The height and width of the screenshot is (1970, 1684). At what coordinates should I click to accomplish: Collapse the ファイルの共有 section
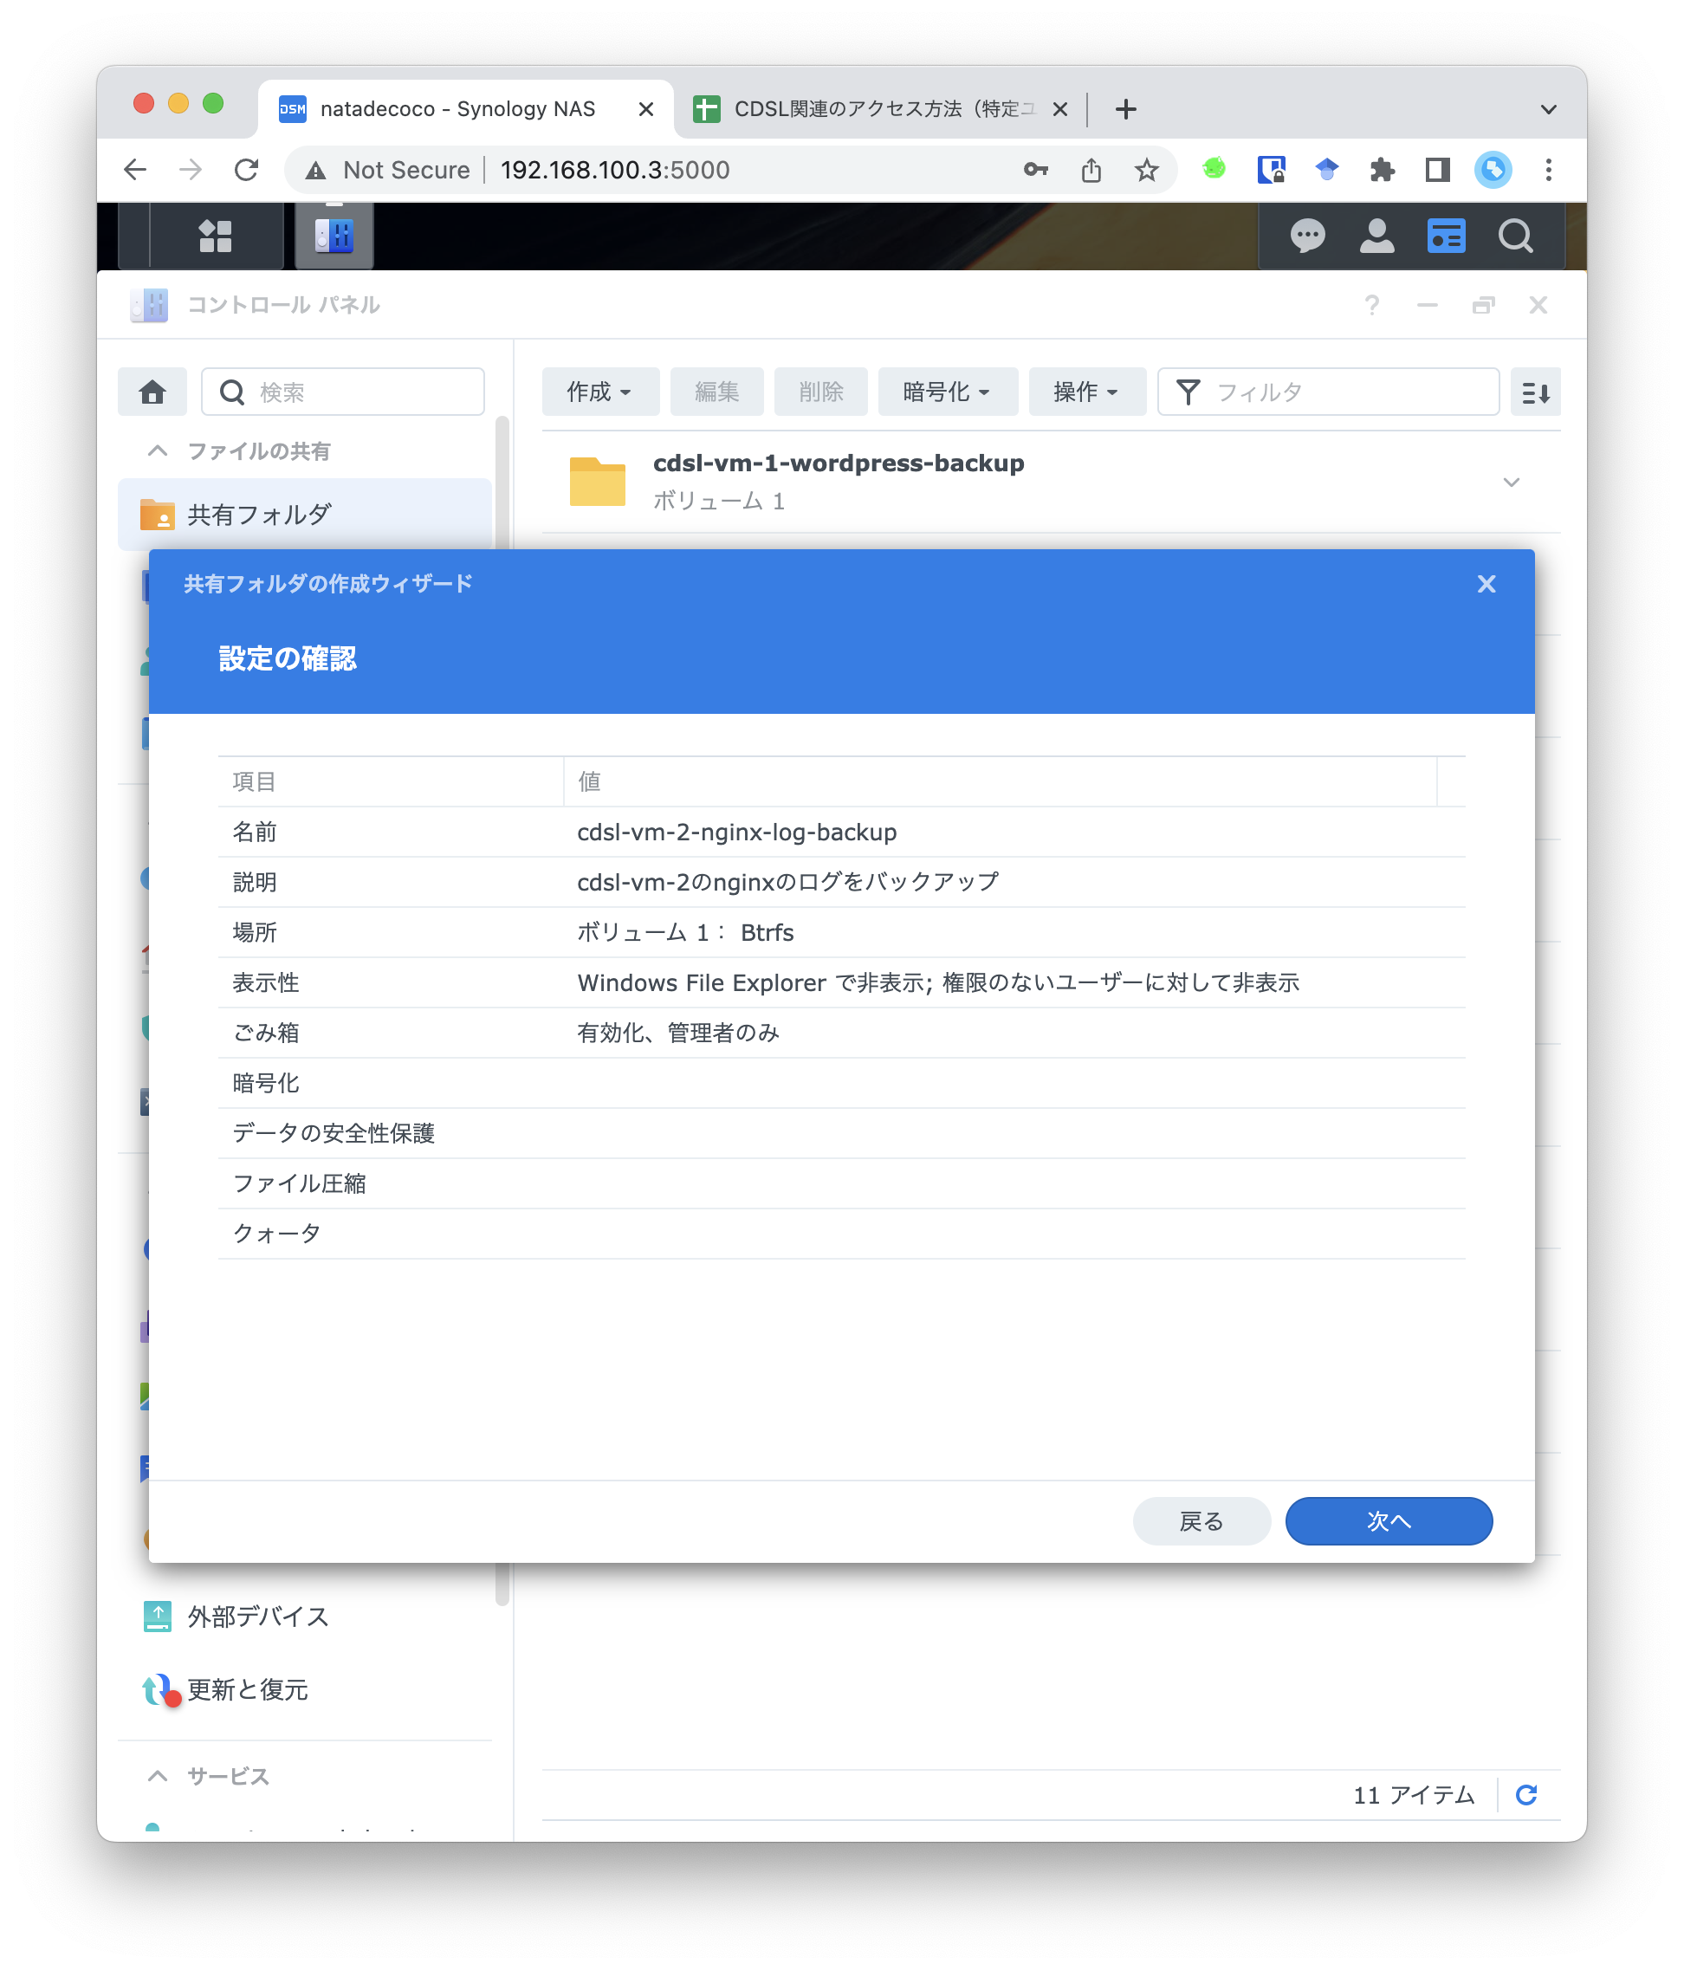[157, 450]
